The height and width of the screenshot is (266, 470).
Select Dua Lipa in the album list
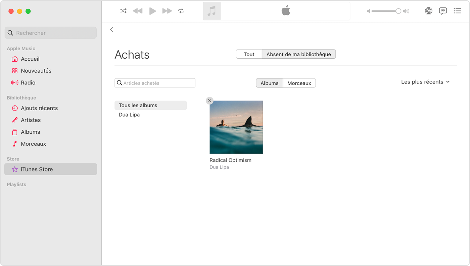[129, 115]
